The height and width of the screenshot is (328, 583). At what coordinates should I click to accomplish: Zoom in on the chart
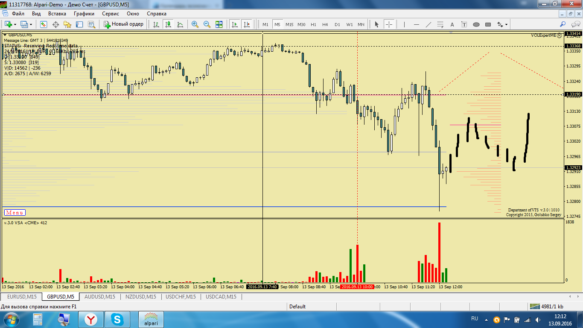195,24
